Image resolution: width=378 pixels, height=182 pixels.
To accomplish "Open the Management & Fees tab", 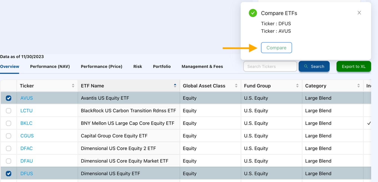I will [x=202, y=67].
